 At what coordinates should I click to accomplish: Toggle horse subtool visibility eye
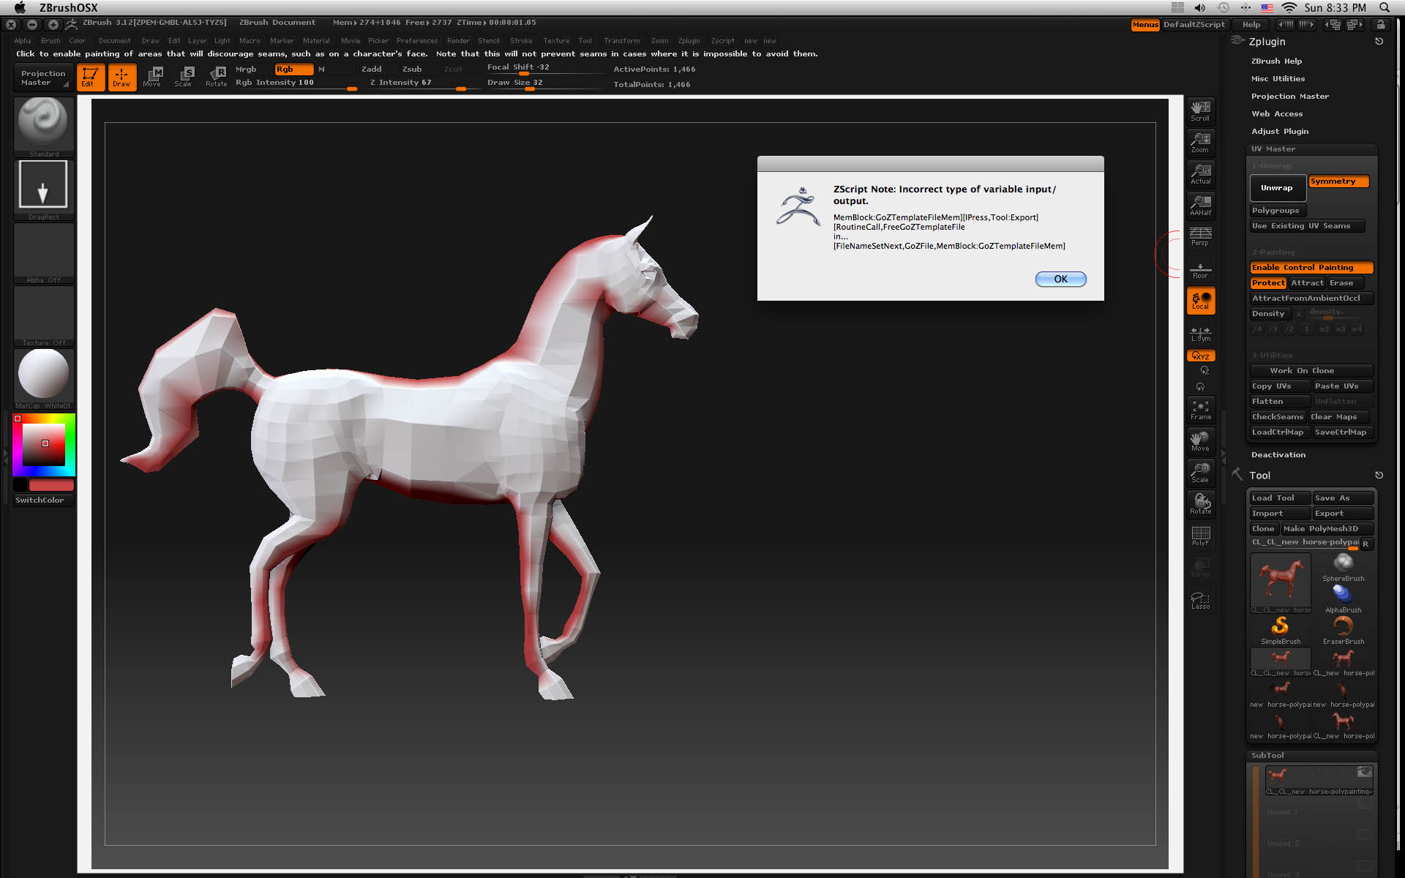coord(1364,772)
